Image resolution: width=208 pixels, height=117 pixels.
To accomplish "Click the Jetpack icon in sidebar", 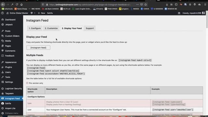I will pos(3,25).
